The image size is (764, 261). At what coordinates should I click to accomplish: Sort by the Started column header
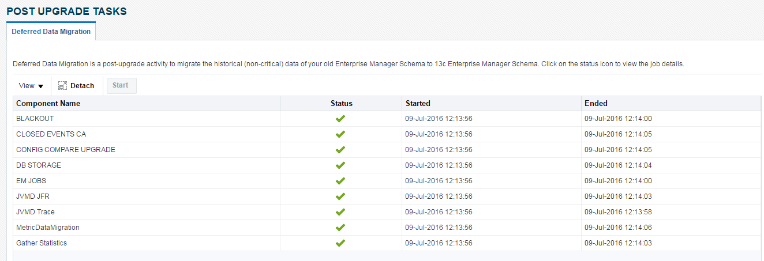(418, 104)
